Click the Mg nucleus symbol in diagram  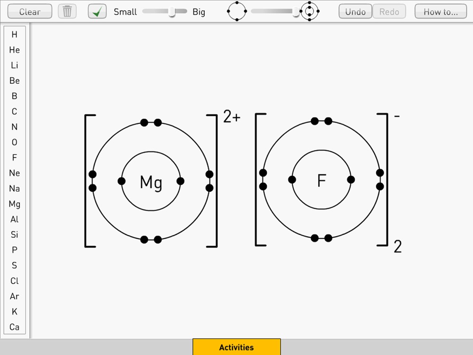(151, 182)
